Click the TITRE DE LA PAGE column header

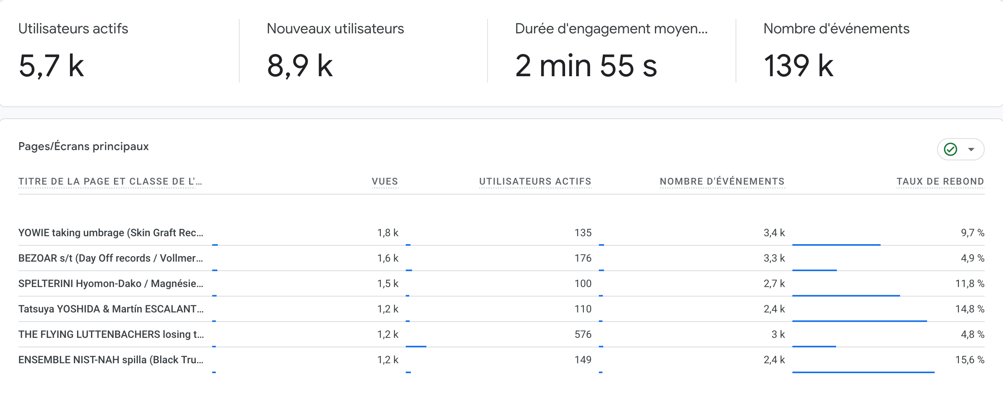pyautogui.click(x=110, y=181)
